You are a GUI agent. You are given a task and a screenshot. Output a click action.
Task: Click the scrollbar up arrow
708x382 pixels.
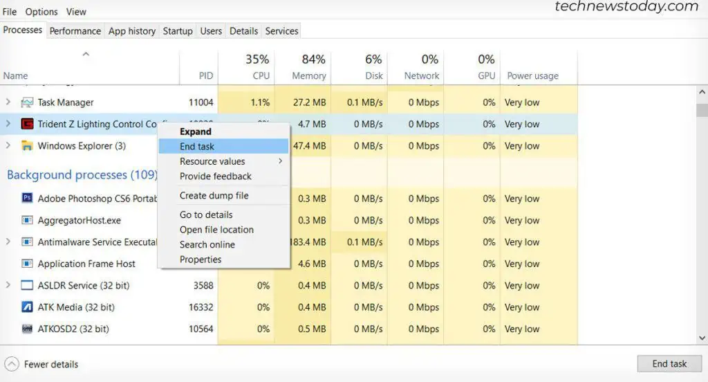(x=702, y=92)
